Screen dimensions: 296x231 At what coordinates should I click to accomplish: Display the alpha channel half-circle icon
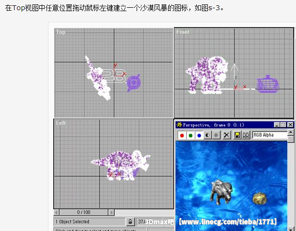click(x=208, y=135)
